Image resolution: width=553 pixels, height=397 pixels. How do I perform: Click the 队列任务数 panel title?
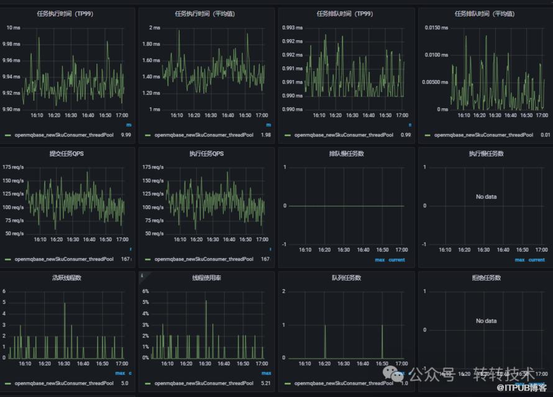[346, 278]
